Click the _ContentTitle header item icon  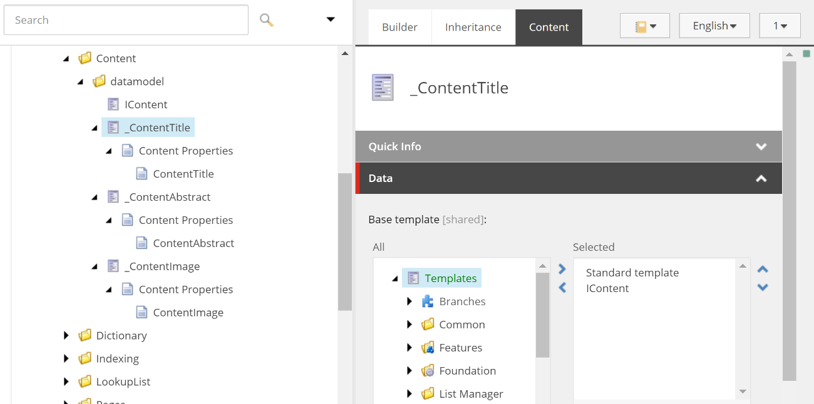[383, 87]
